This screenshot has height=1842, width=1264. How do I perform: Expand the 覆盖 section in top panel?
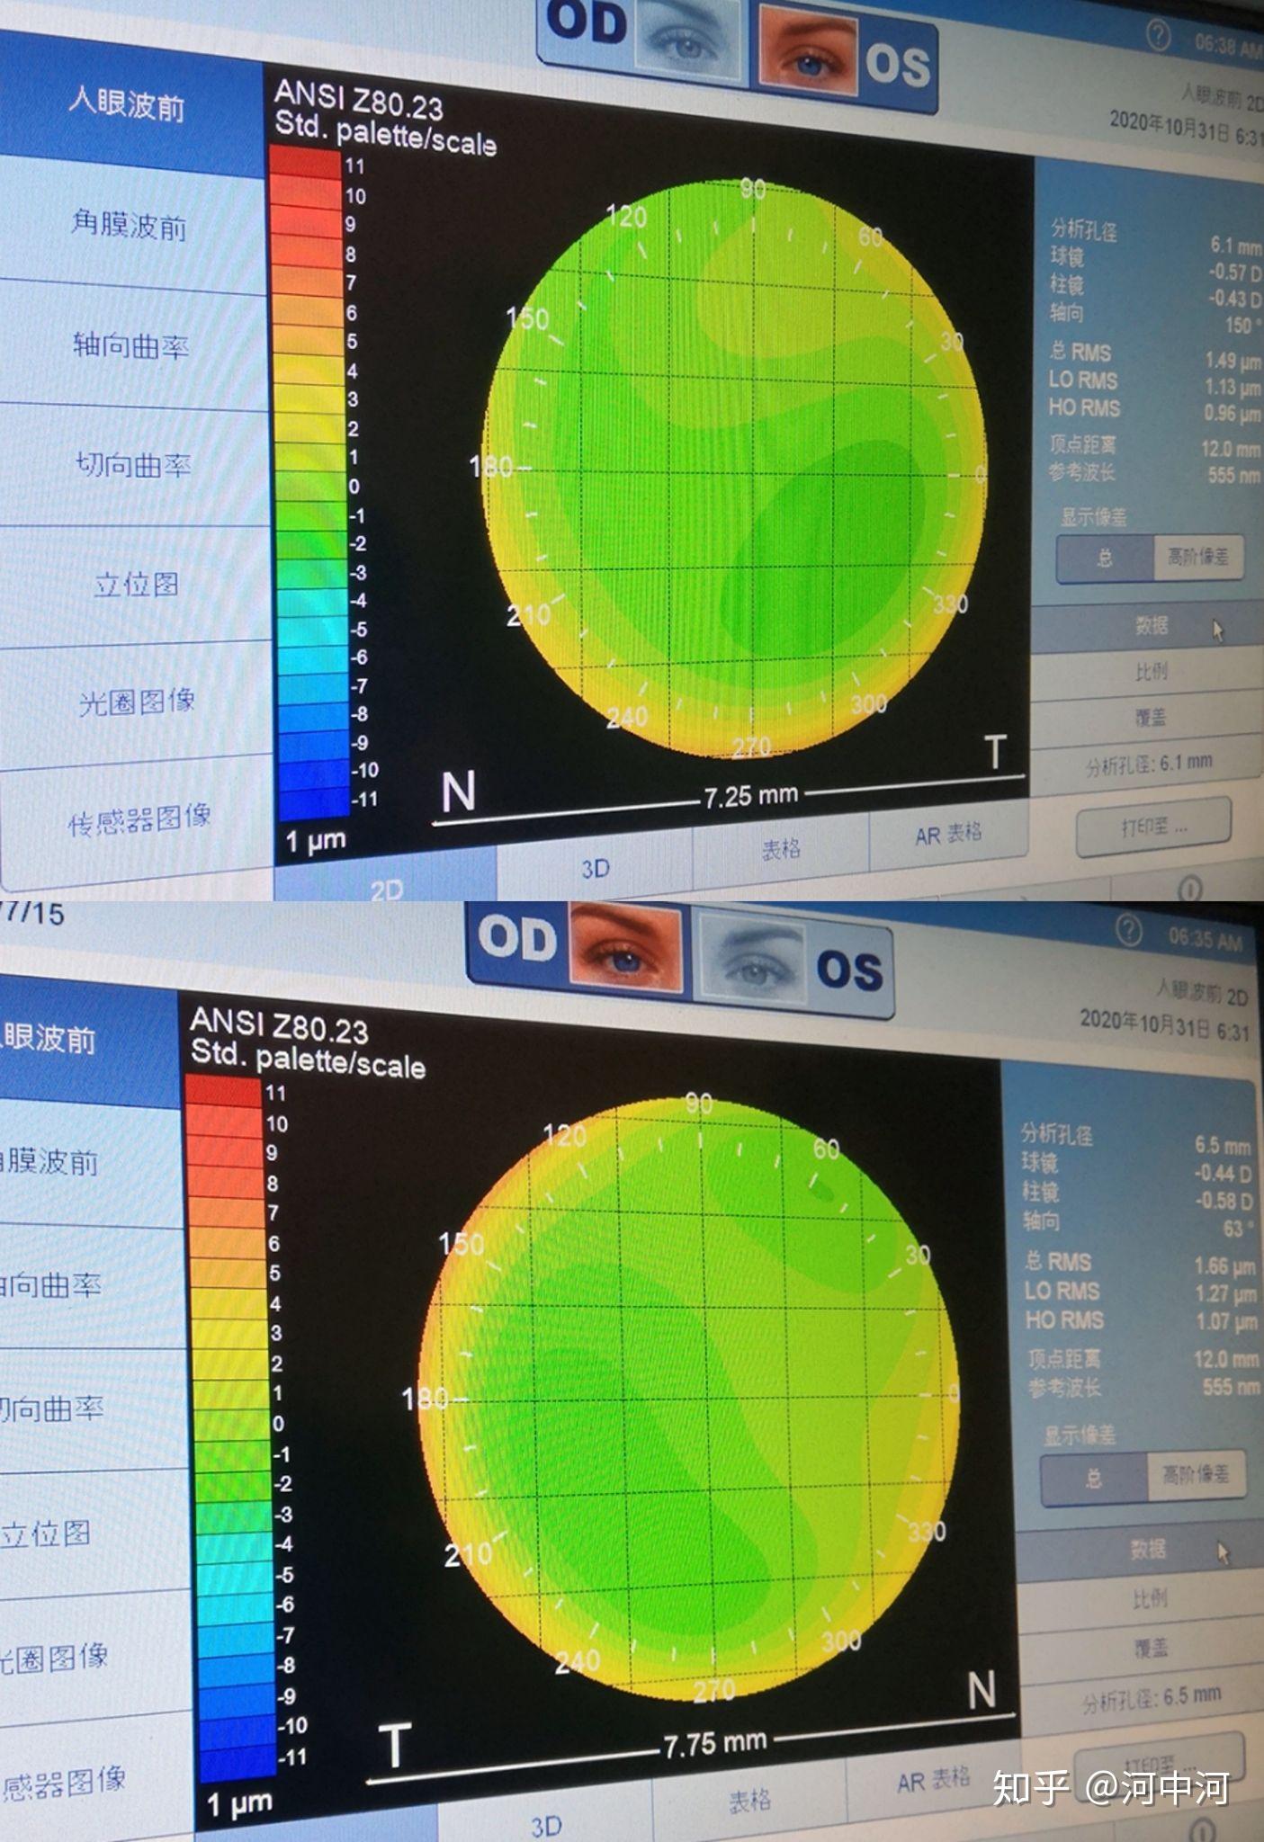pos(1149,717)
